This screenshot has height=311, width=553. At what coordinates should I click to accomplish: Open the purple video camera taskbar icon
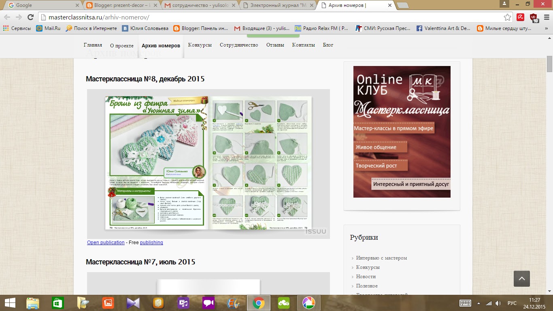(x=208, y=303)
